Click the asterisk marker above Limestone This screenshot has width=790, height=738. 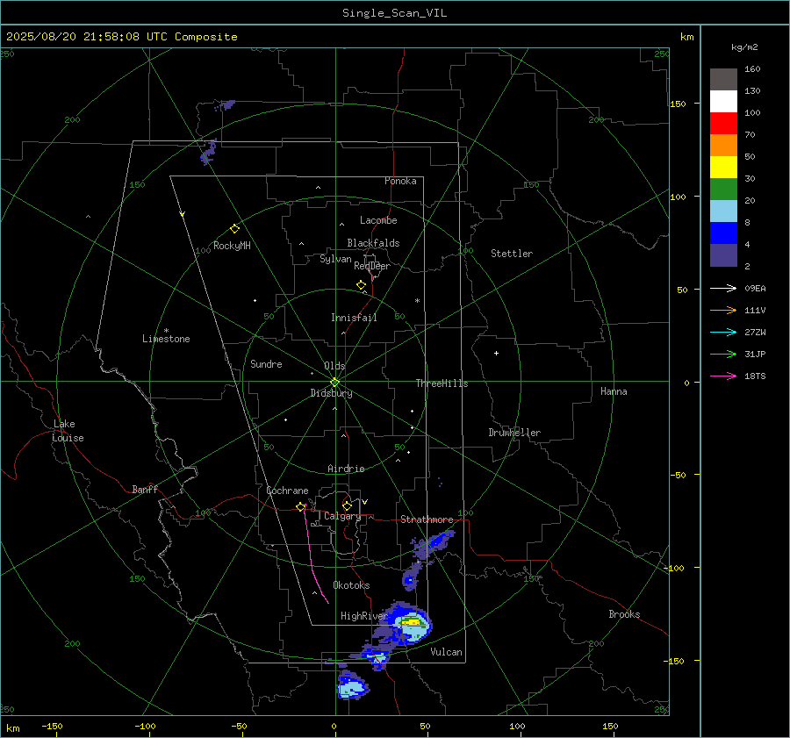tap(166, 331)
